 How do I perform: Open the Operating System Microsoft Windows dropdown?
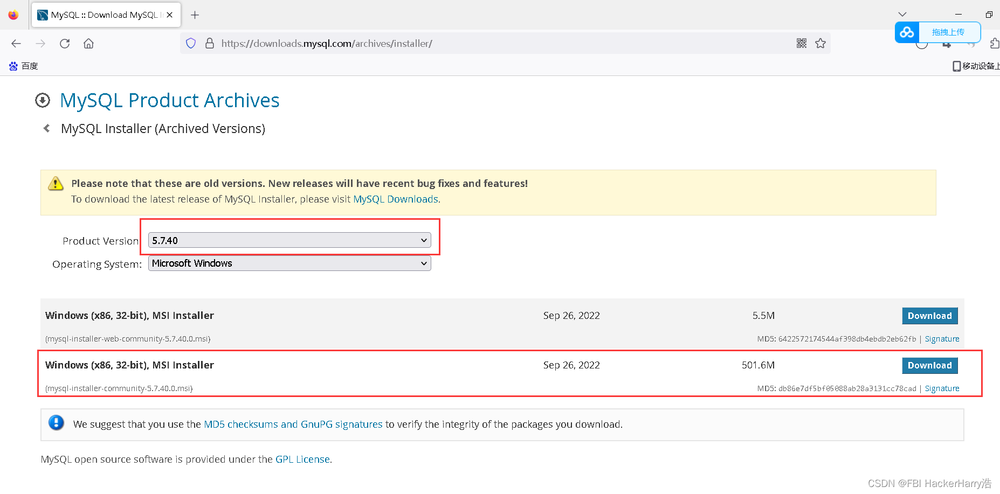point(289,263)
